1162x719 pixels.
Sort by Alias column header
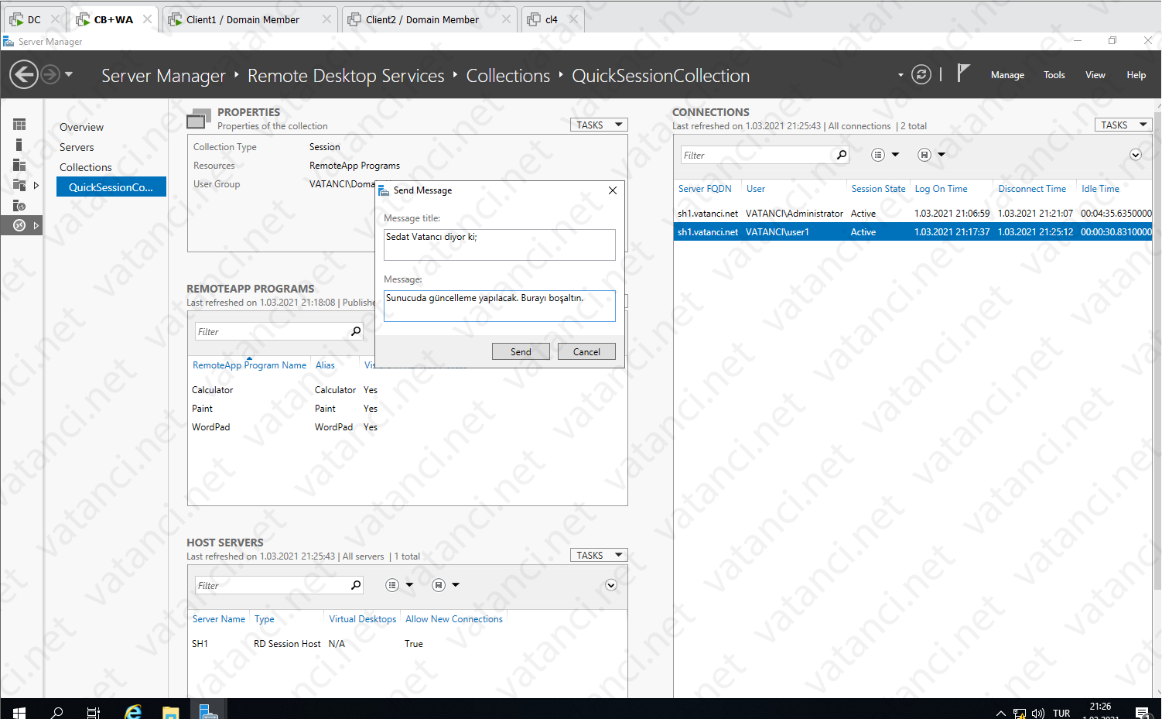pos(325,365)
